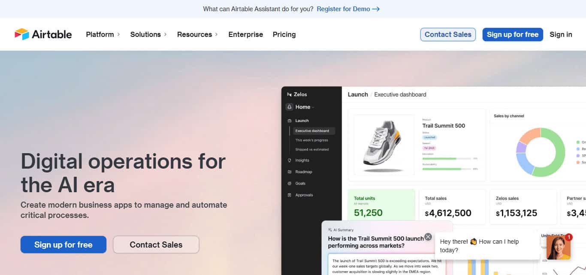The width and height of the screenshot is (586, 275).
Task: Click the AI Summary sparkle icon
Action: 330,230
